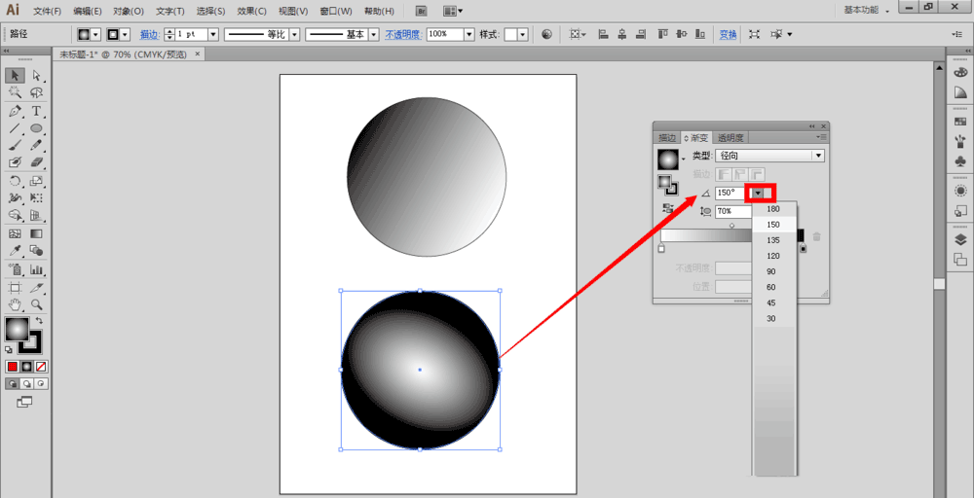Screen dimensions: 974x498
Task: Click the Reverse Gradient icon
Action: tap(668, 209)
